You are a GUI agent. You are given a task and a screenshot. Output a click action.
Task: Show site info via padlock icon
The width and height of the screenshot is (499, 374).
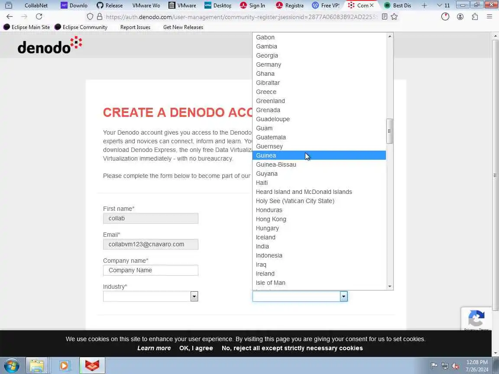(100, 16)
